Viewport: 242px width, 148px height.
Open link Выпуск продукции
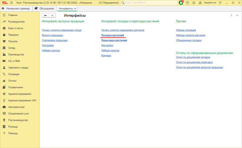(x=52, y=35)
